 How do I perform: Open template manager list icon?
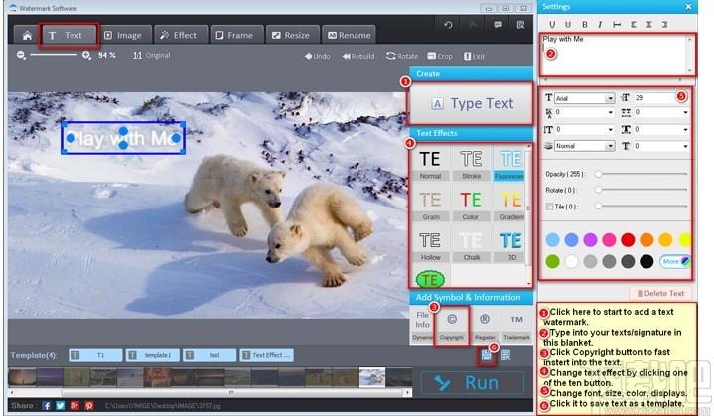[505, 355]
